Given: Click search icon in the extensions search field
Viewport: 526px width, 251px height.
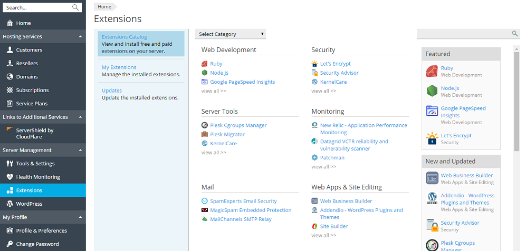Looking at the screenshot, I should click(515, 34).
